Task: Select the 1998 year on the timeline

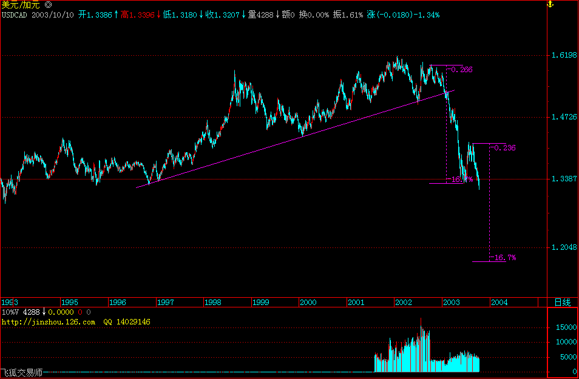Action: pyautogui.click(x=213, y=303)
